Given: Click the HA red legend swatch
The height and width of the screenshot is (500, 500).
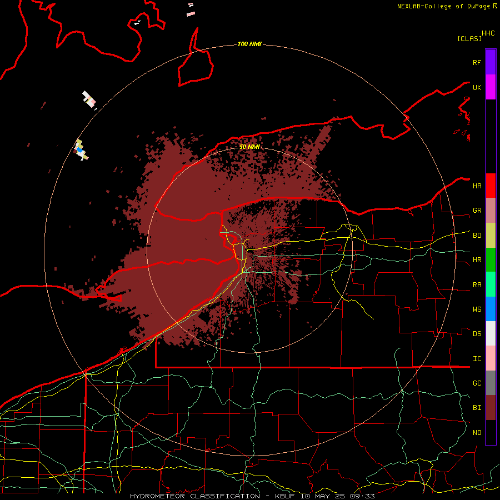Looking at the screenshot, I should 491,186.
